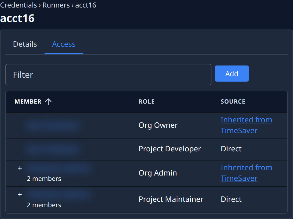Screen dimensions: 293x219
Task: Expand the Project Maintainer group with plus icon
Action: pos(20,195)
